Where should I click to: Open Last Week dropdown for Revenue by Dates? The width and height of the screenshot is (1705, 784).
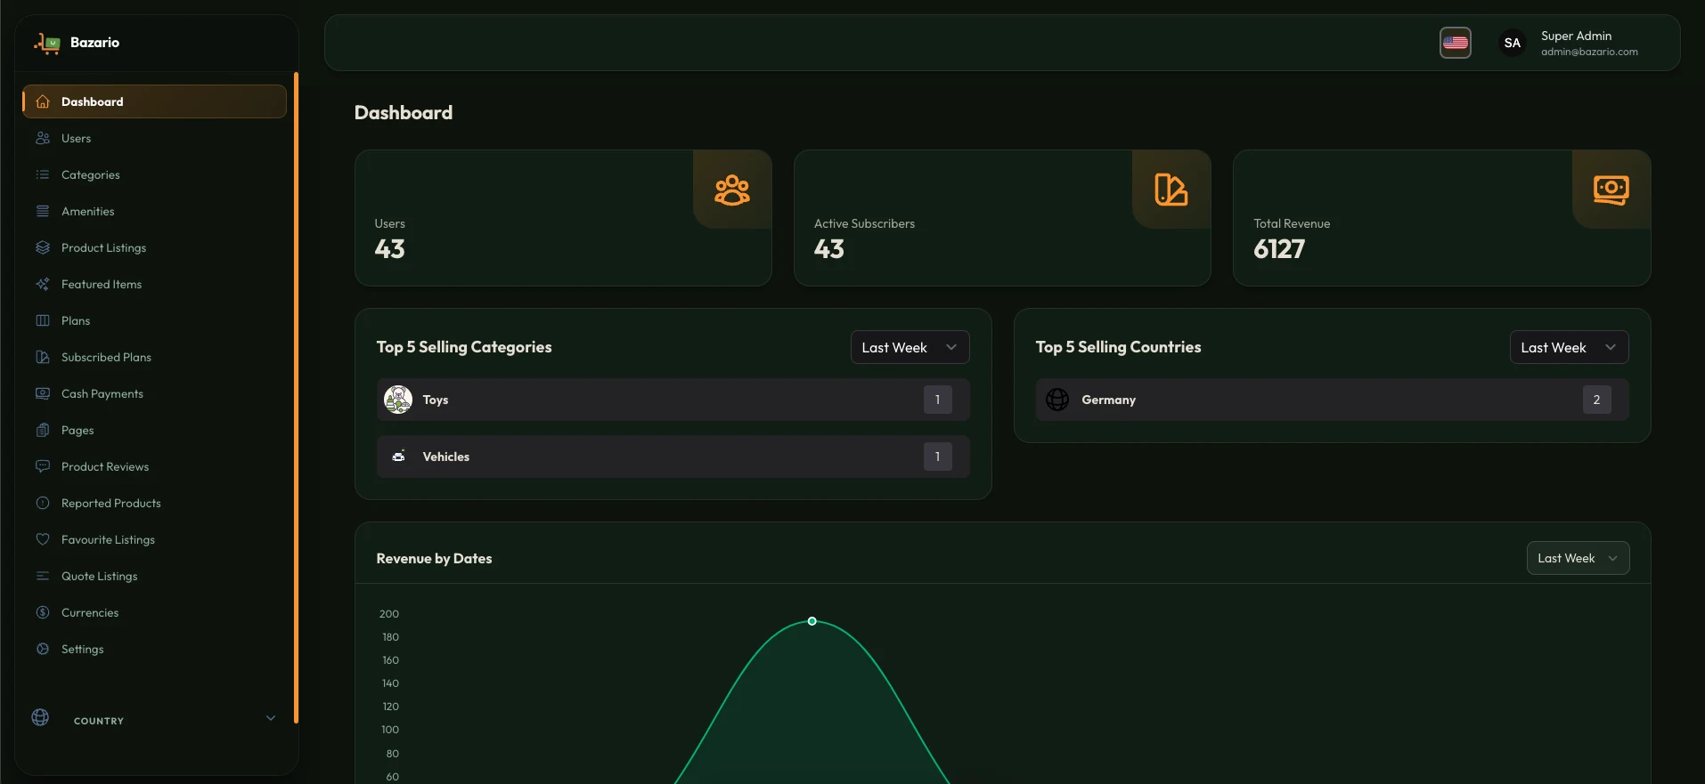(x=1578, y=558)
